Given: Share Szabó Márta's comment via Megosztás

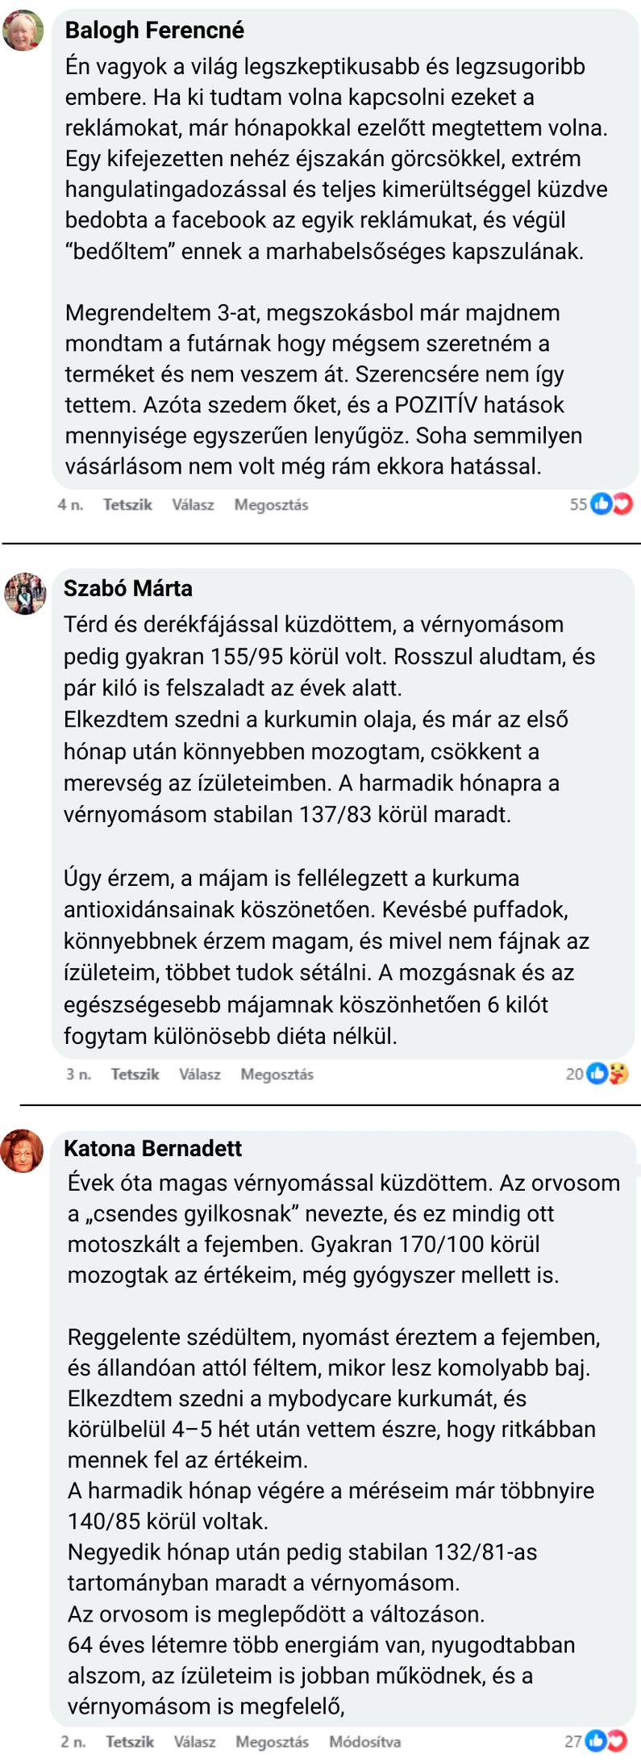Looking at the screenshot, I should point(277,1075).
